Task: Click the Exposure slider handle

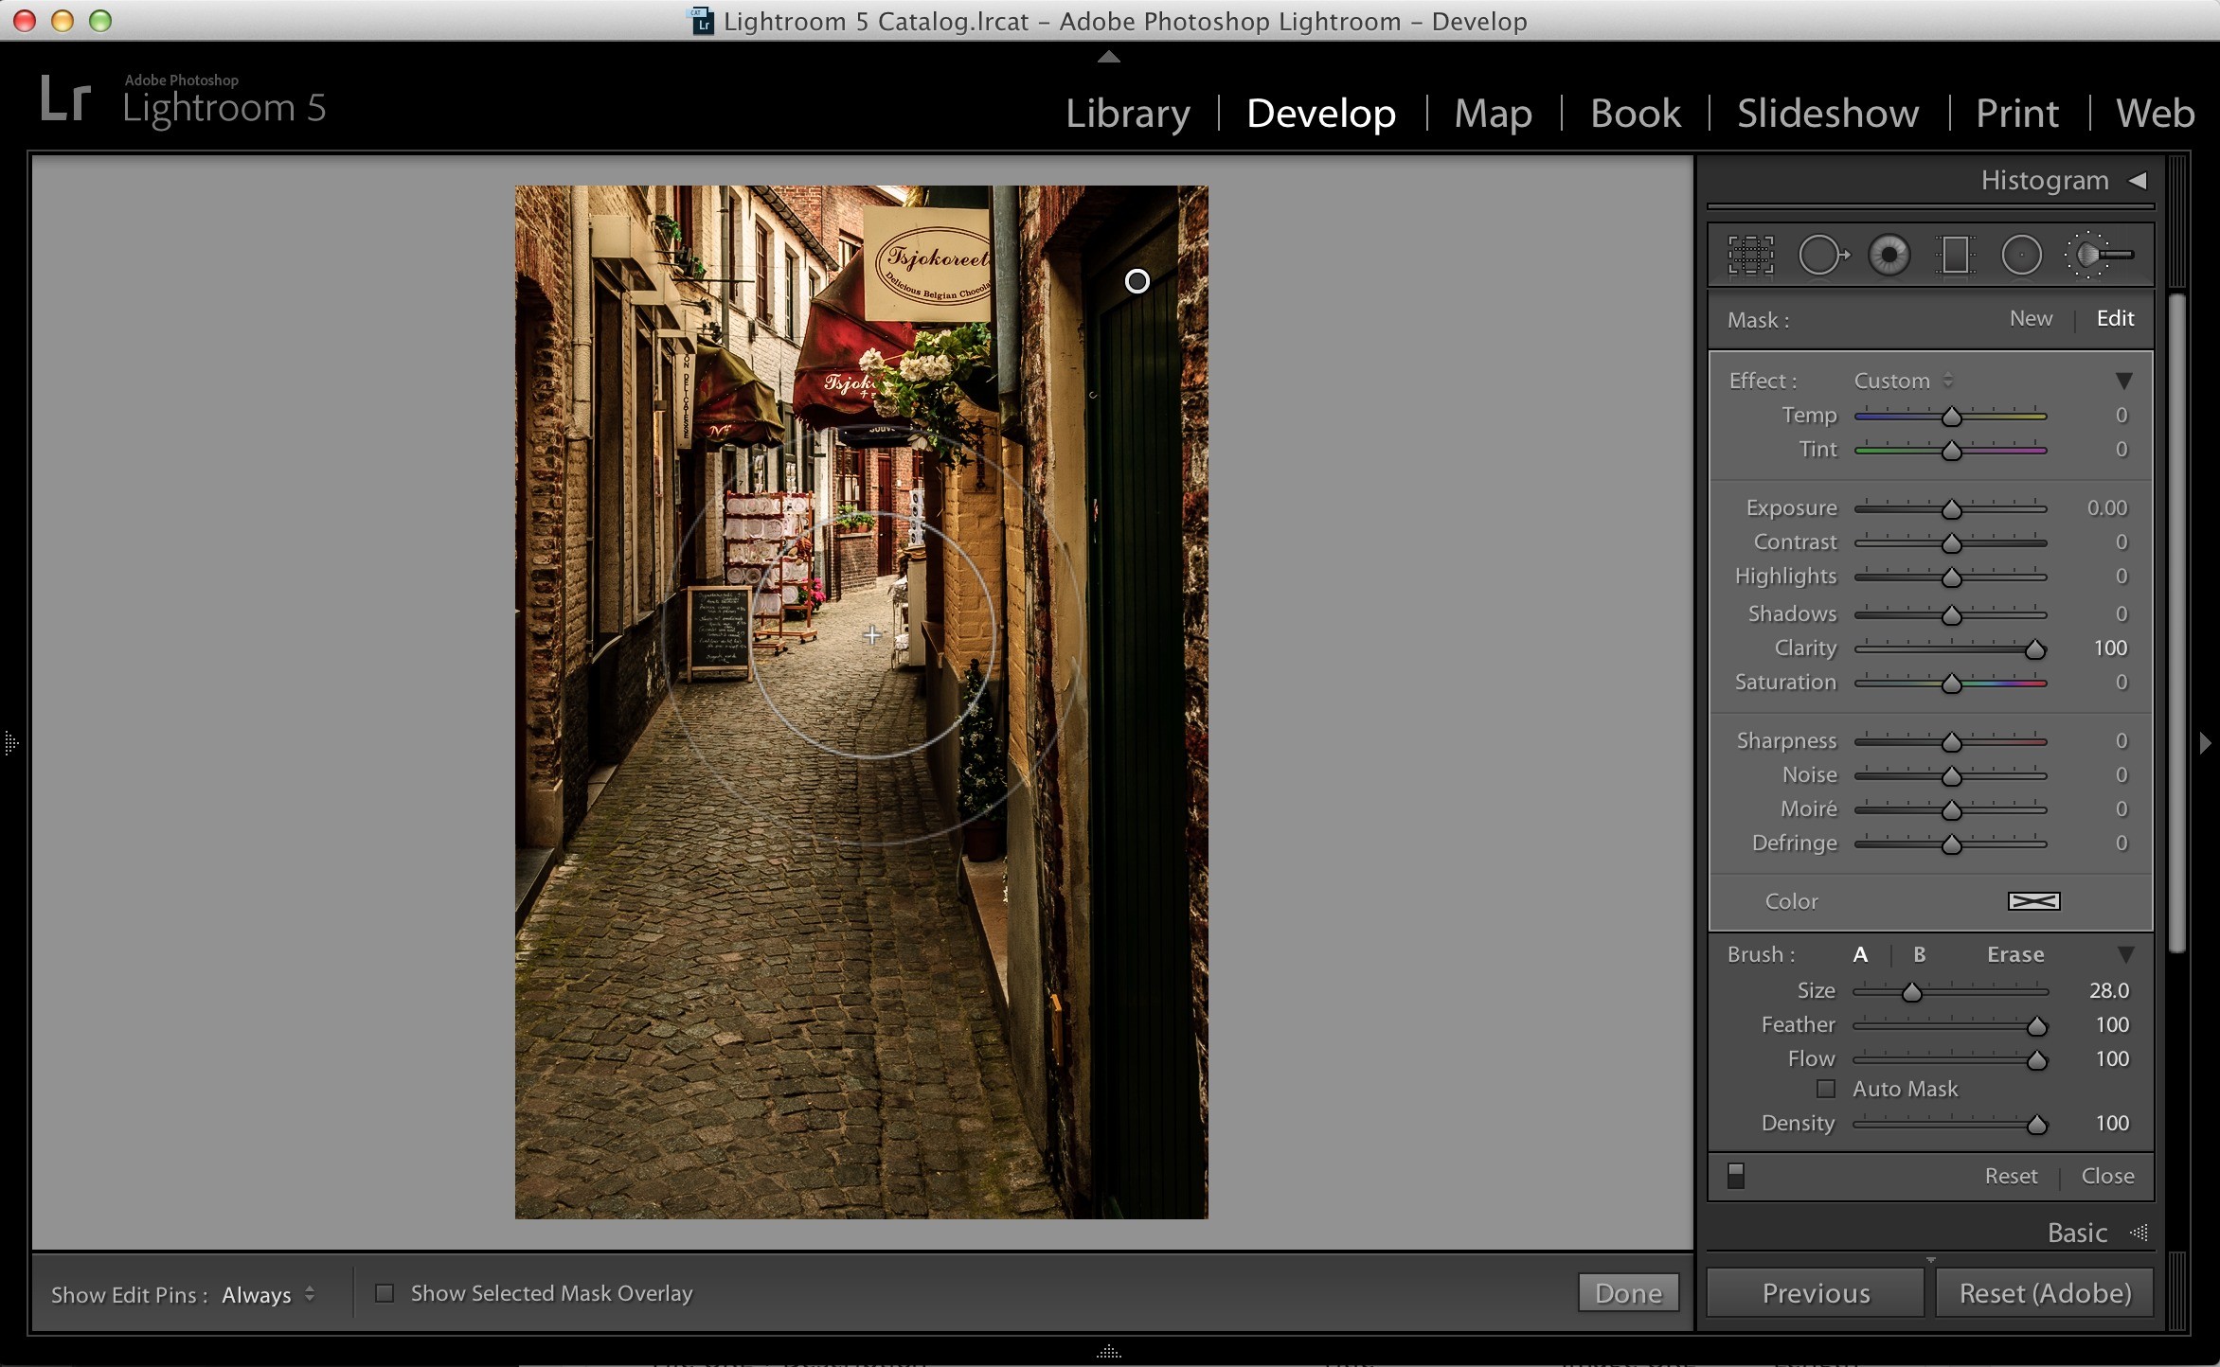Action: 1951,509
